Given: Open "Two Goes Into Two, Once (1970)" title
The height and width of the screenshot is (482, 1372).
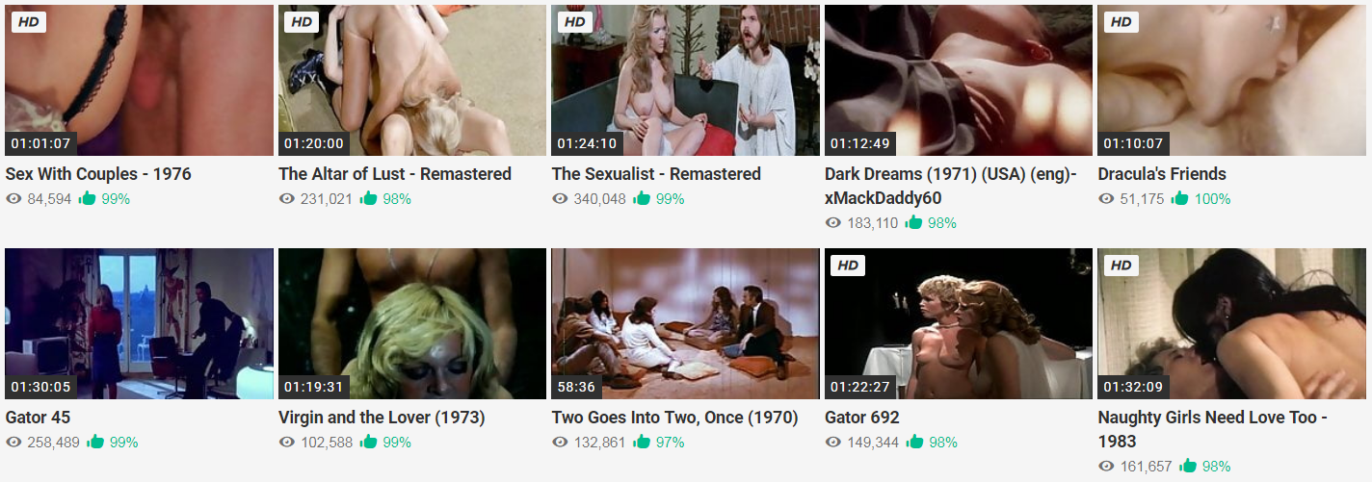Looking at the screenshot, I should (675, 418).
